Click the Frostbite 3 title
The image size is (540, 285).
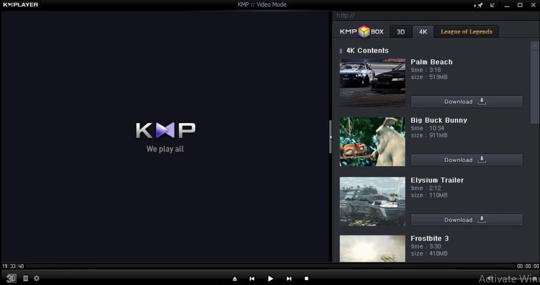[x=430, y=238]
